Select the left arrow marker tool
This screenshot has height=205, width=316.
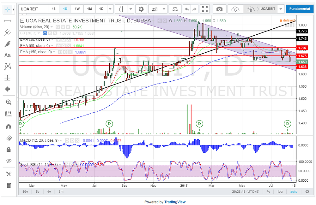(x=8, y=89)
